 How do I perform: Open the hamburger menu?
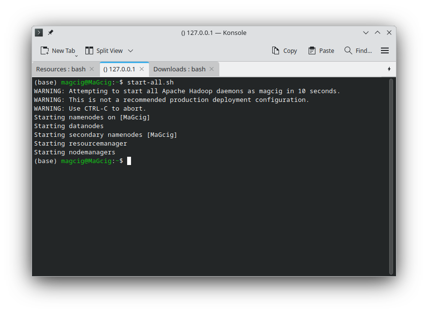coord(385,51)
